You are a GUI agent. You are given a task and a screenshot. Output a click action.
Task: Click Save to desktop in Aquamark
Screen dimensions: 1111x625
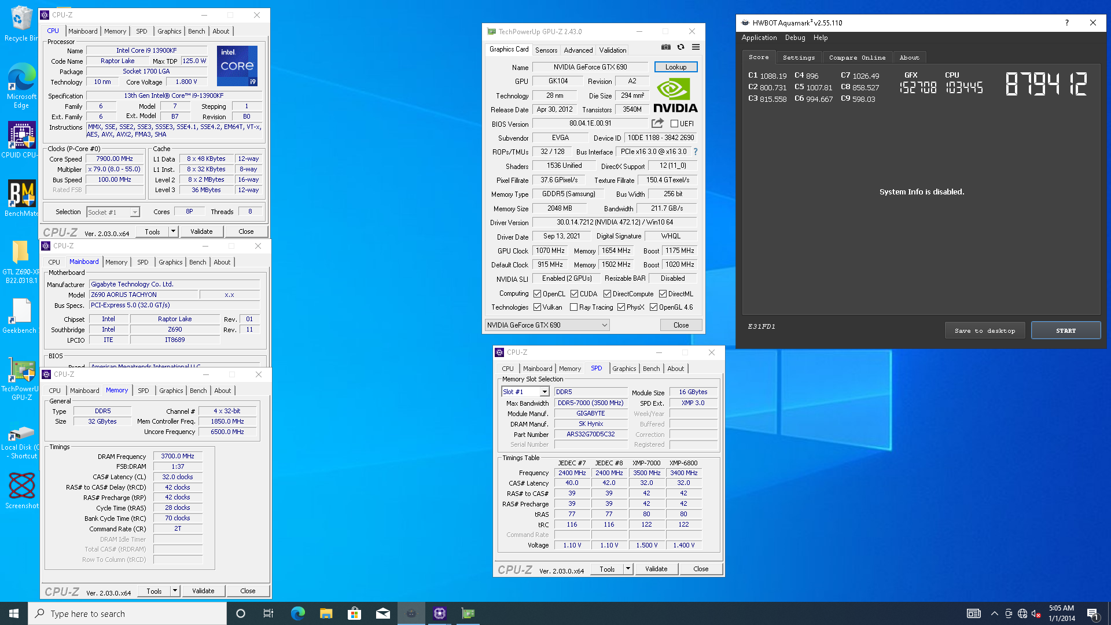pos(985,330)
